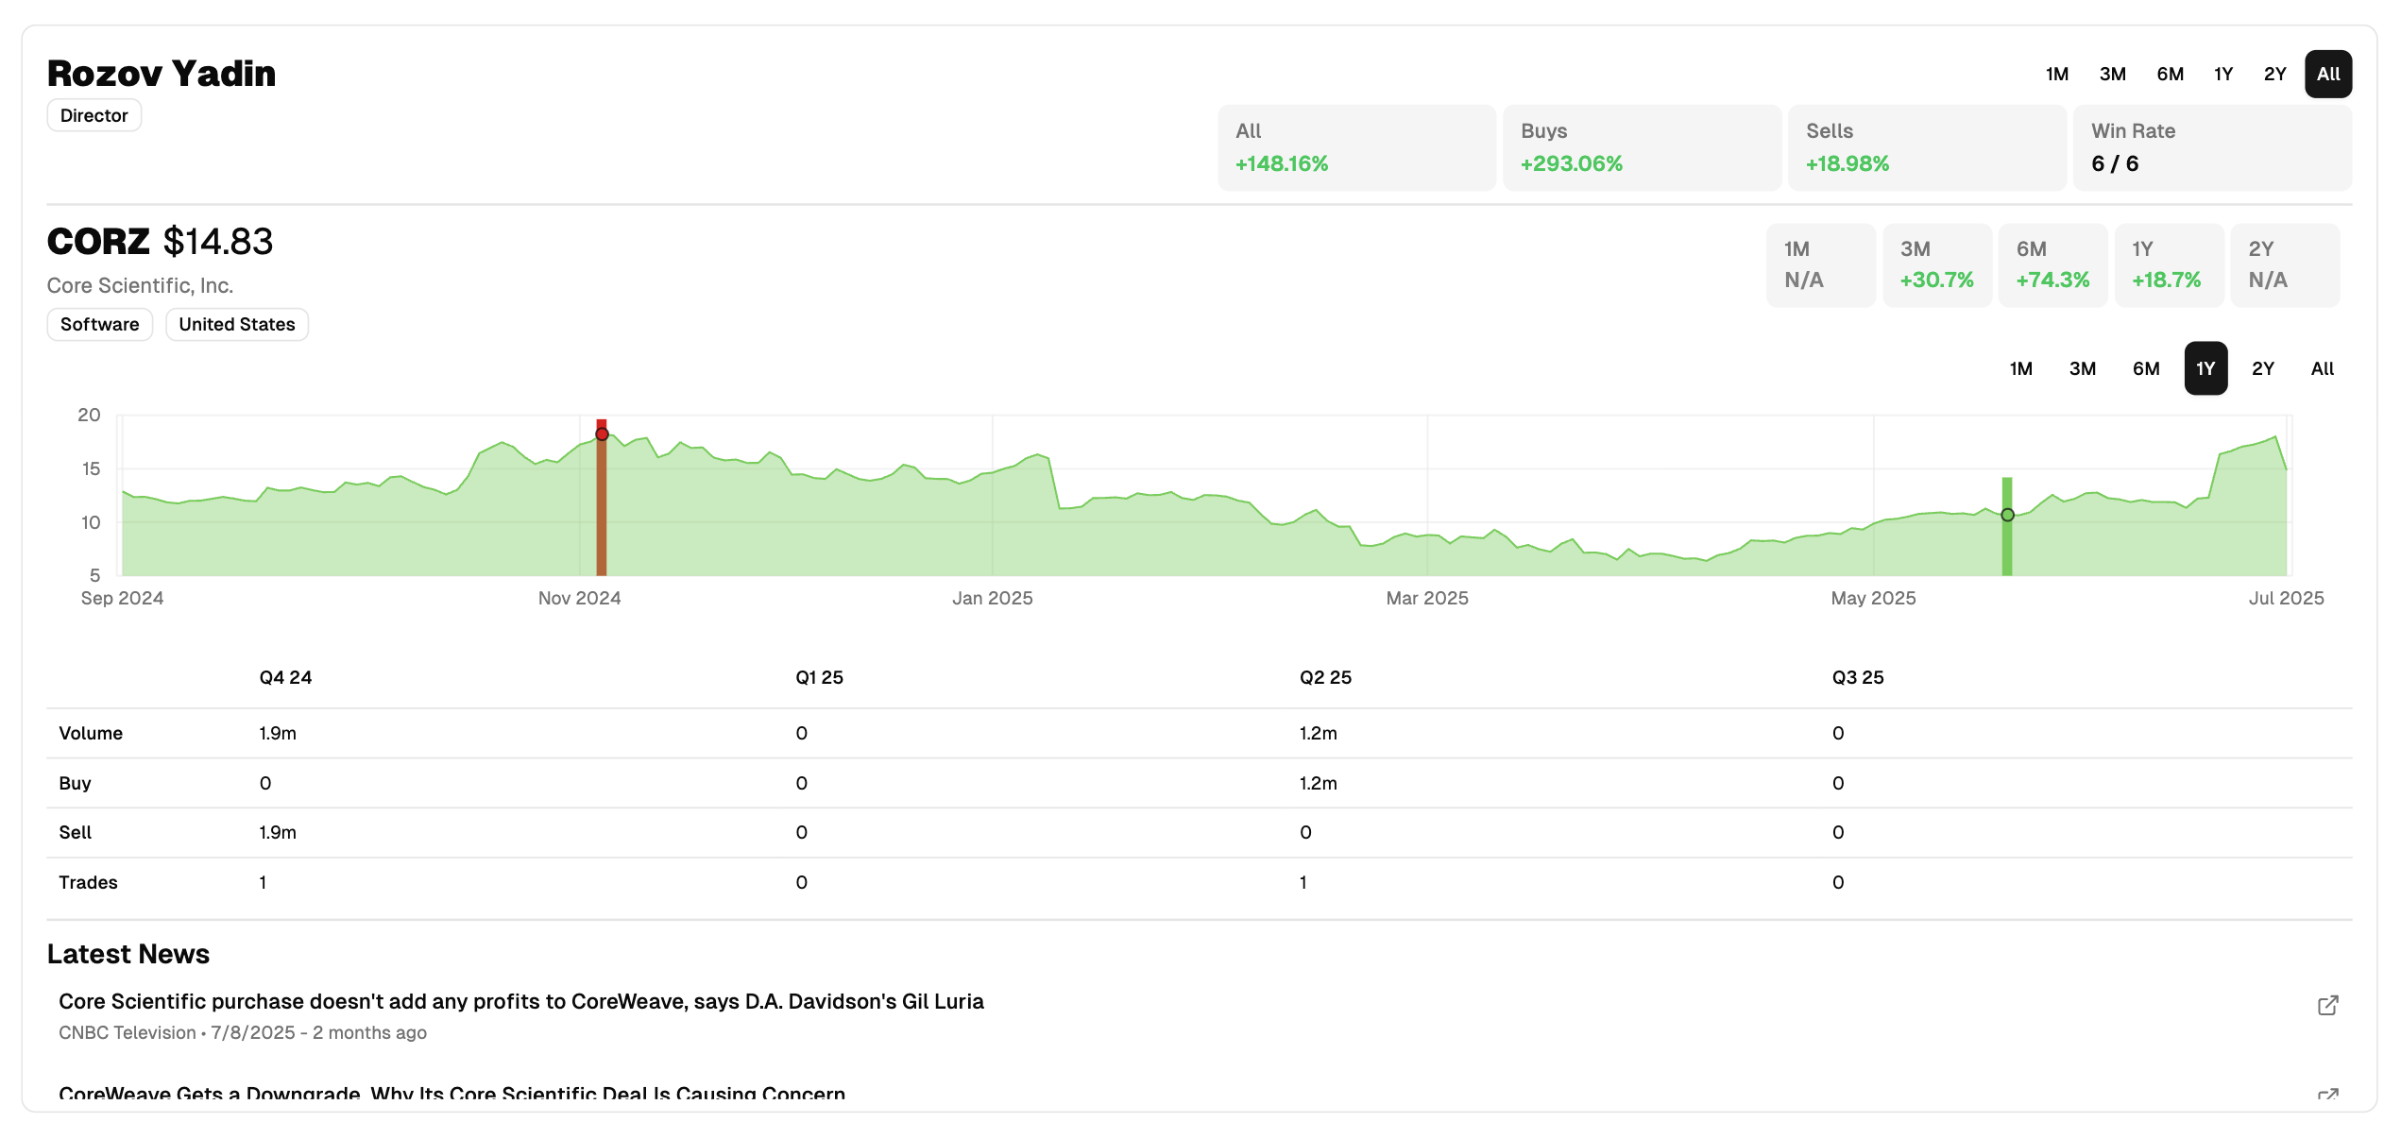Click the Volume row label

coord(91,733)
